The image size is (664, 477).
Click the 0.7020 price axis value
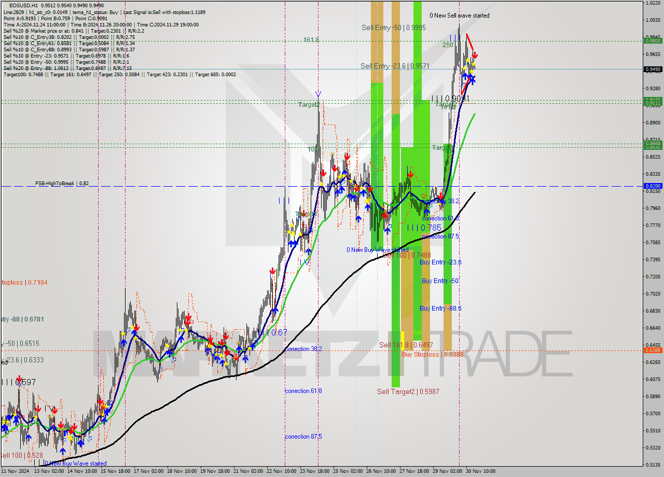coord(653,293)
